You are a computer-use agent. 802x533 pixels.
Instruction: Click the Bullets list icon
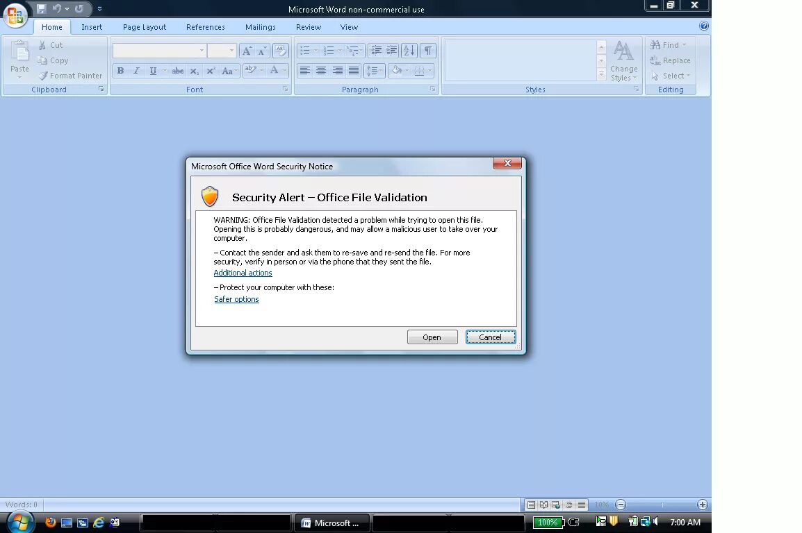tap(305, 51)
